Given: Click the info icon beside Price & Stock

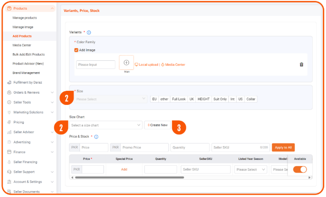Looking at the screenshot, I should [96, 137].
